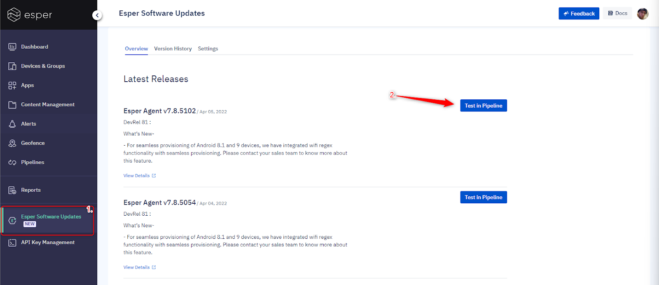
Task: Select Esper Software Updates menu label
Action: pos(51,217)
